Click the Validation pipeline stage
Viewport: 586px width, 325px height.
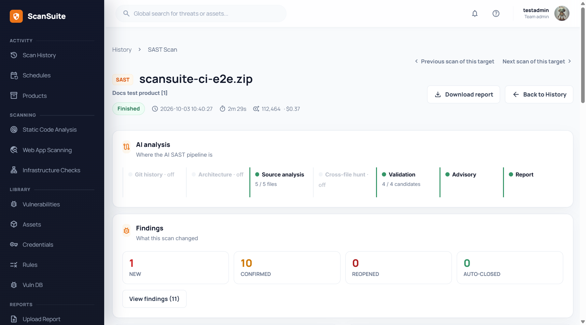tap(408, 182)
